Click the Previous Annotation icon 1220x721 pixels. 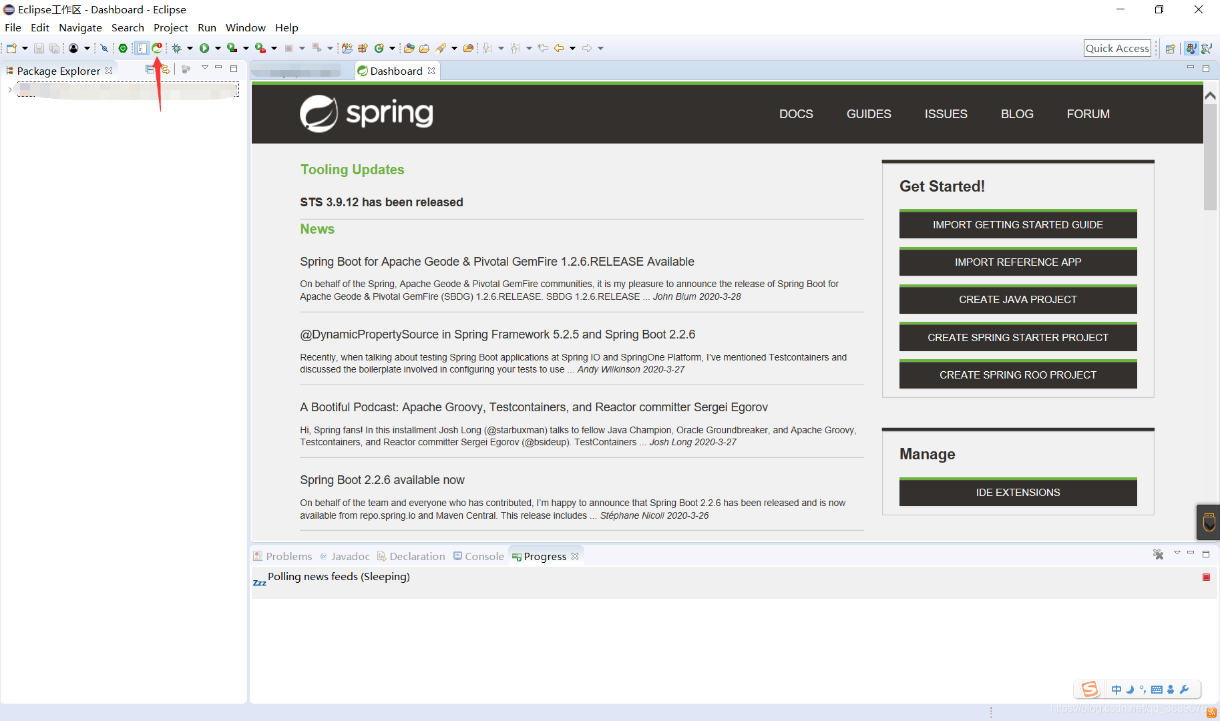click(515, 48)
